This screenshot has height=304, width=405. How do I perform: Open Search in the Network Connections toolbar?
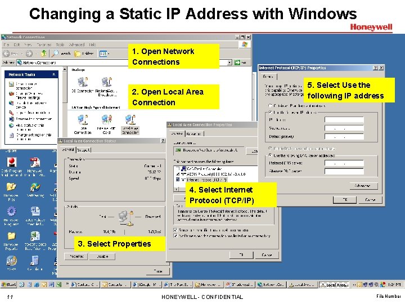(61, 53)
